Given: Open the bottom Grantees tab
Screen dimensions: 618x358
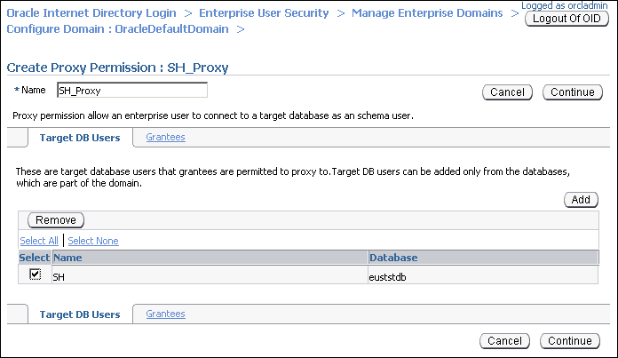Looking at the screenshot, I should [165, 314].
